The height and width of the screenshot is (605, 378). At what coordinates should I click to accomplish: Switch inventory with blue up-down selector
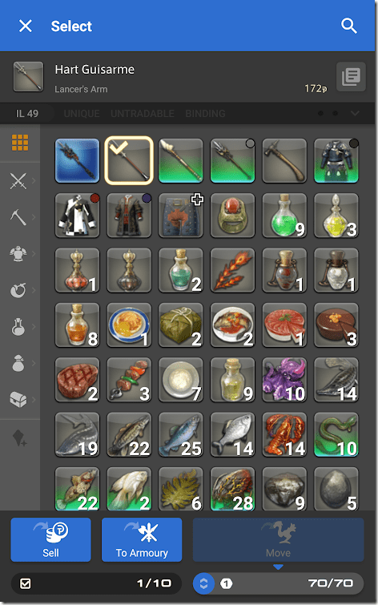(203, 583)
